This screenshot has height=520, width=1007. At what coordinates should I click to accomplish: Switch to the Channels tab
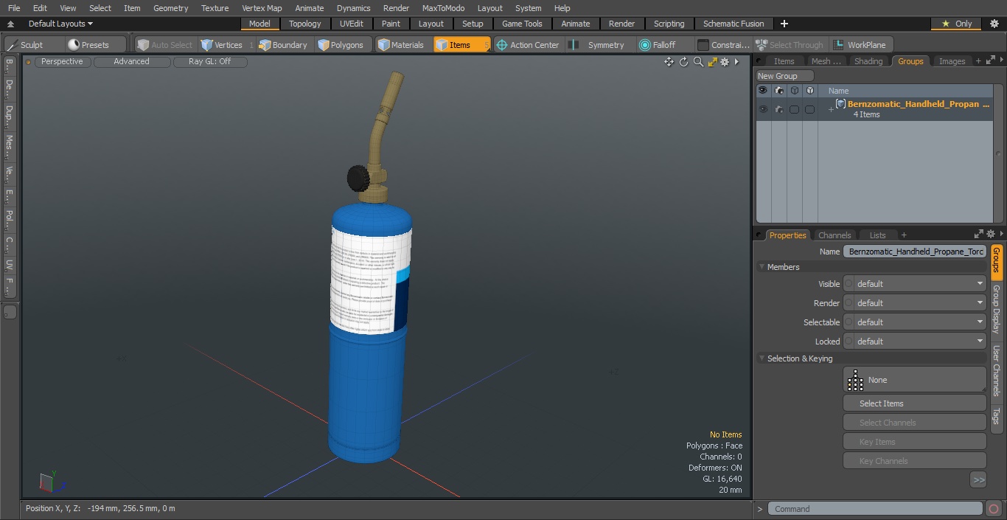tap(834, 235)
